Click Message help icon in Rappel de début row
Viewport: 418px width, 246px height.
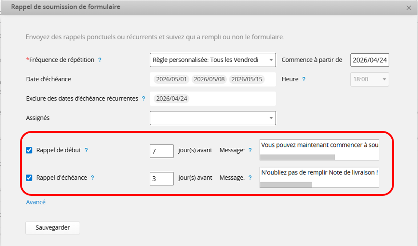[250, 151]
